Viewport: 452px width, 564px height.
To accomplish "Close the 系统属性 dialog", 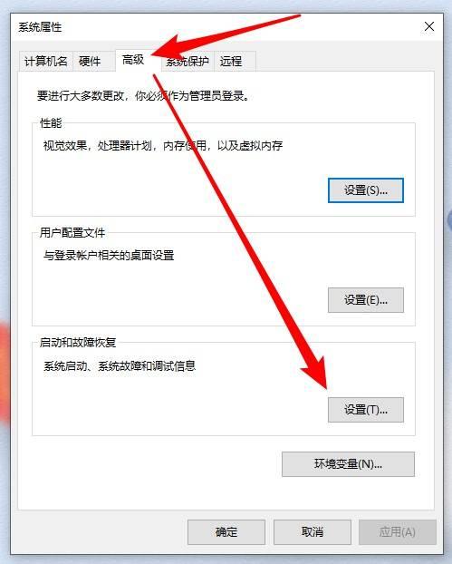I will pos(429,26).
